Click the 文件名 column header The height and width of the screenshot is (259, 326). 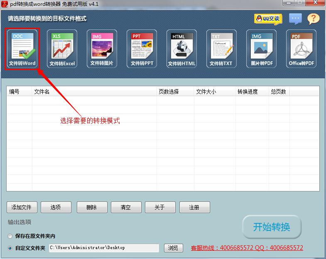point(94,92)
